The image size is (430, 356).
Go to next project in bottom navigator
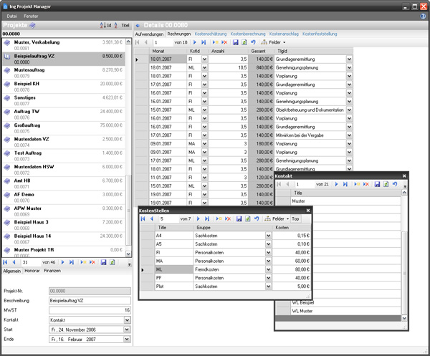[x=63, y=262]
